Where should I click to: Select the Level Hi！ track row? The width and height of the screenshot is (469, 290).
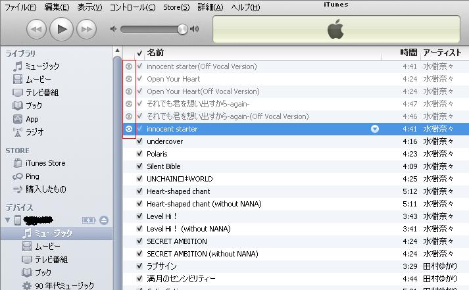296,216
